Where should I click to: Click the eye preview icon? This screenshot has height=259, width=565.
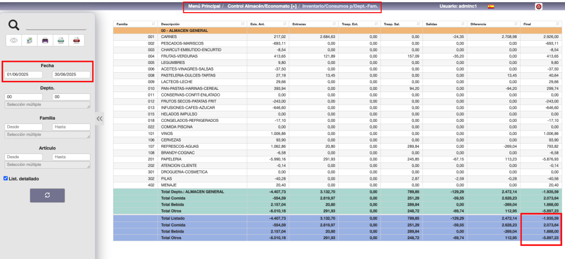tap(14, 40)
